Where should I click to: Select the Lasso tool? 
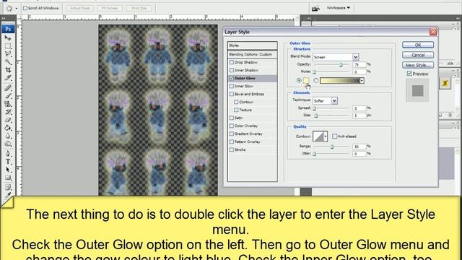click(x=8, y=54)
